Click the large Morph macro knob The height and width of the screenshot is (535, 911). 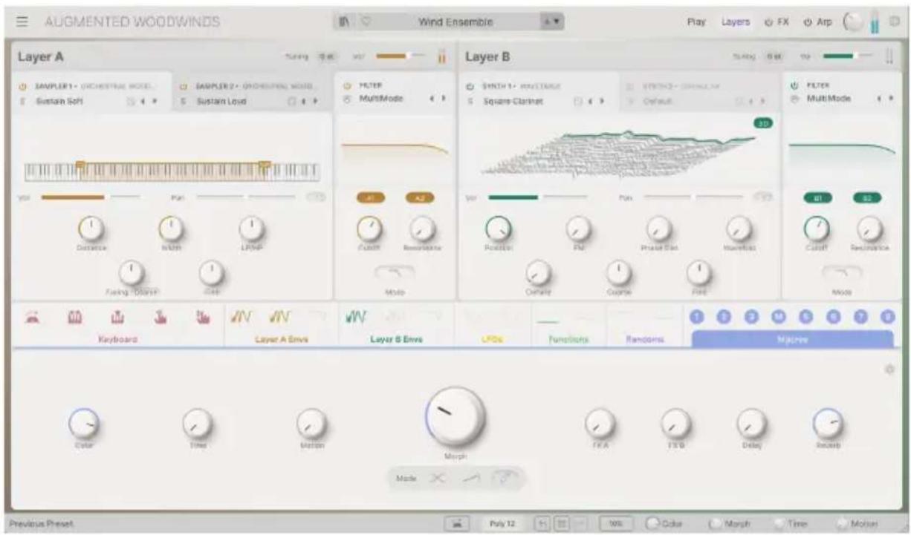tap(455, 417)
